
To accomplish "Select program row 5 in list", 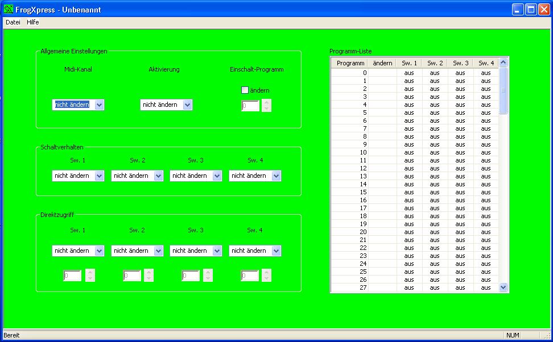I will [415, 112].
